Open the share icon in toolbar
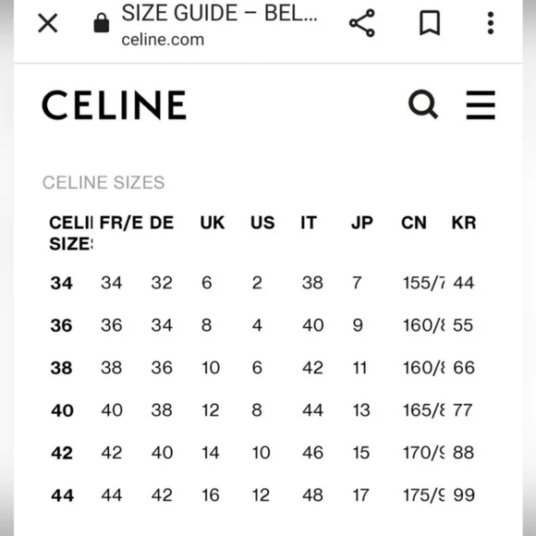This screenshot has width=536, height=536. (x=362, y=23)
